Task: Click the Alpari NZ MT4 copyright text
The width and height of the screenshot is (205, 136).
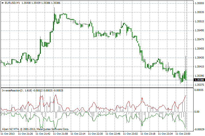Action: [35, 129]
